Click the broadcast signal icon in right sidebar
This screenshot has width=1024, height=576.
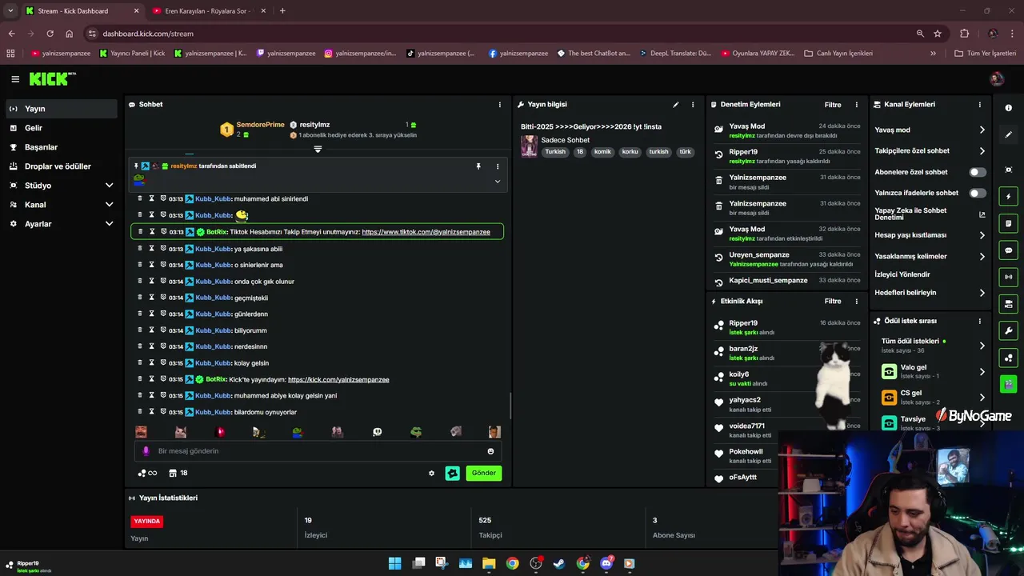tap(1009, 277)
